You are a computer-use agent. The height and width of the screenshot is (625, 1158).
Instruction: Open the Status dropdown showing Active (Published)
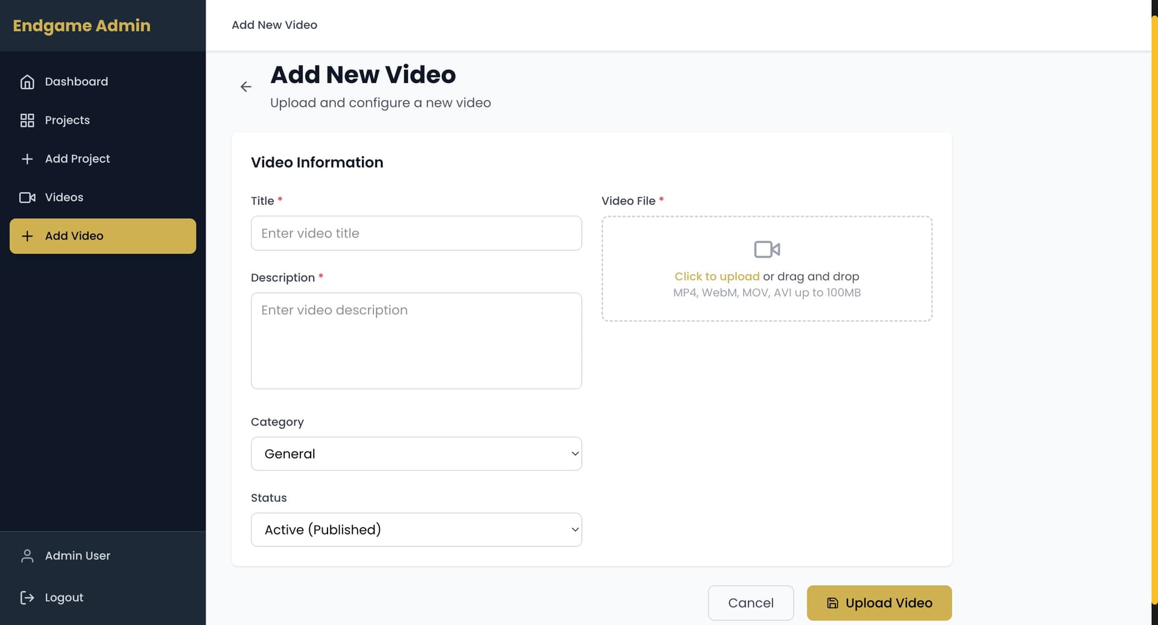pos(416,530)
